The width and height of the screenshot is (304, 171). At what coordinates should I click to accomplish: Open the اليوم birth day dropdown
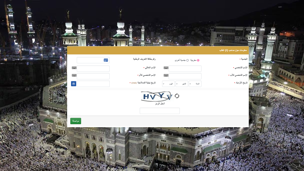point(168,84)
